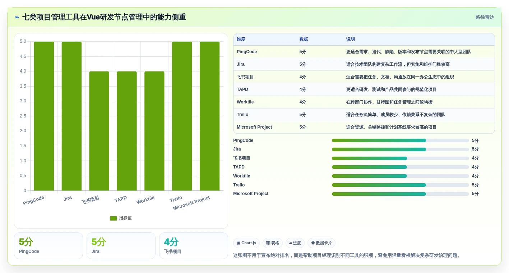The image size is (509, 273).
Task: Click the Microsoft Project x-axis label
Action: [191, 203]
